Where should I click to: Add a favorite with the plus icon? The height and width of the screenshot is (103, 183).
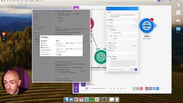tap(161, 88)
